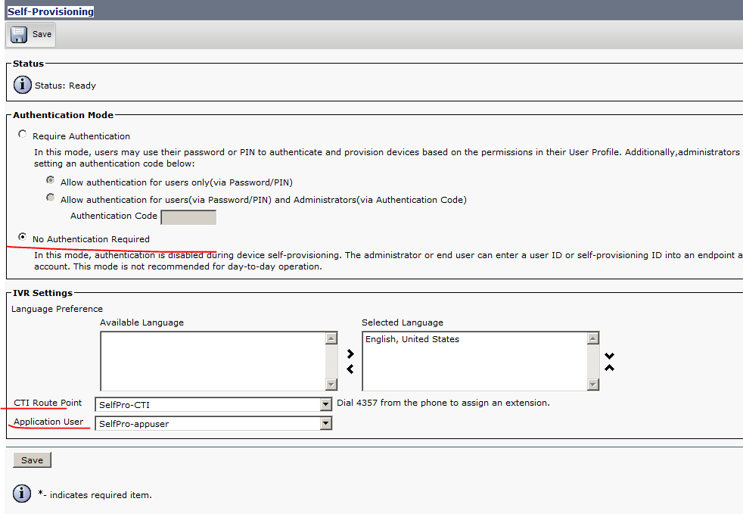
Task: Move language right with the right arrow
Action: pos(350,354)
